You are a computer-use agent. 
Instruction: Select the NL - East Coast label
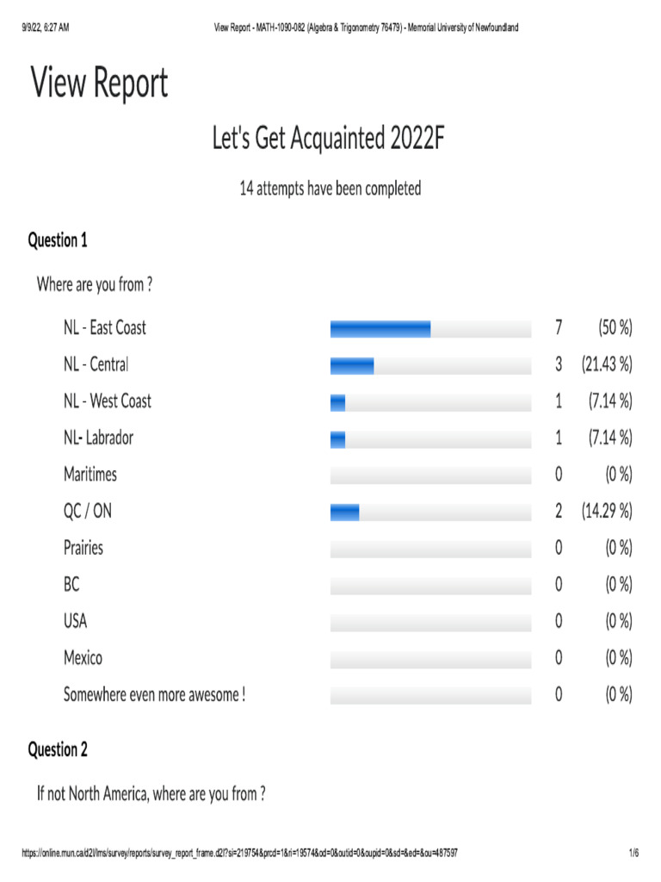104,328
